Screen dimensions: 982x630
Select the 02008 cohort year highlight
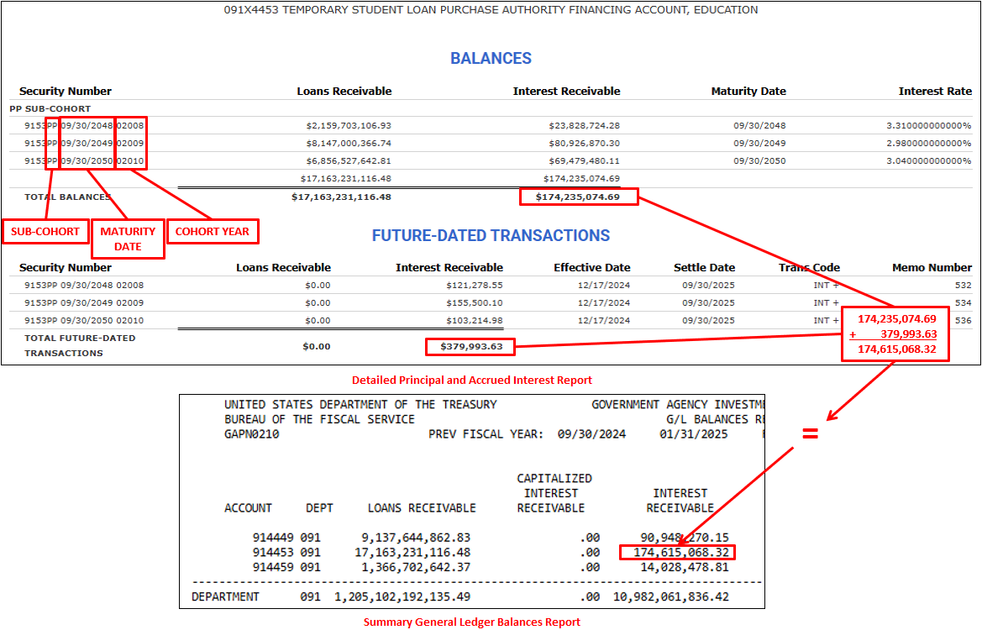[x=133, y=125]
